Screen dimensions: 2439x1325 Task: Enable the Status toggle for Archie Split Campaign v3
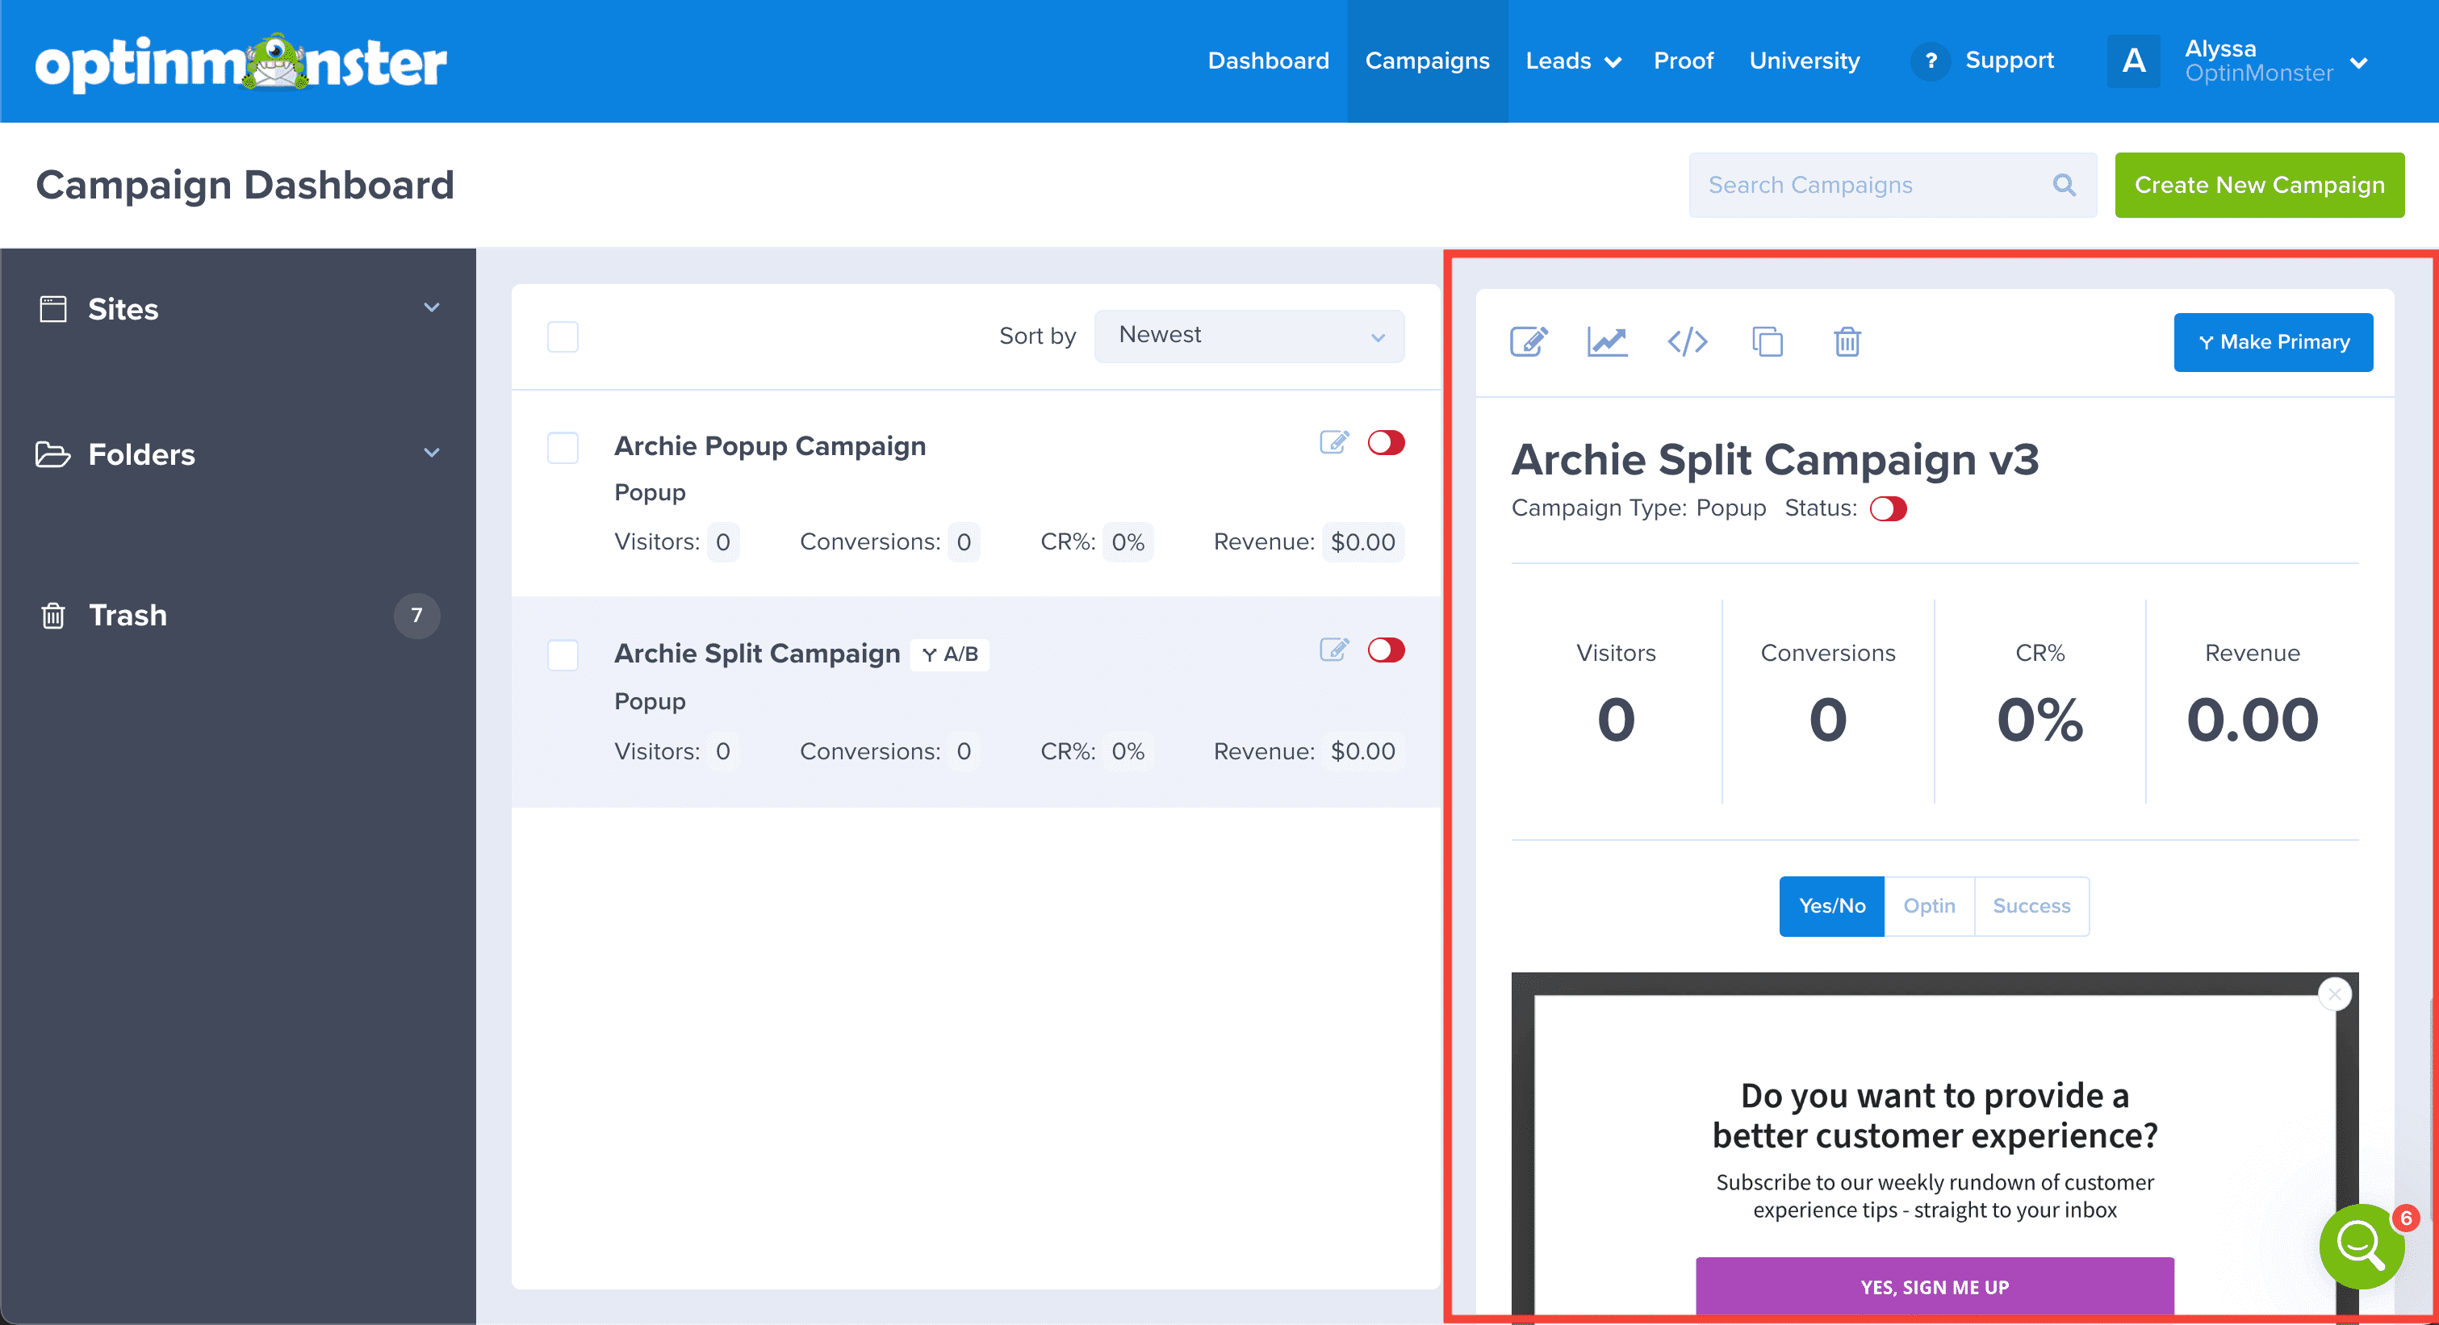point(1888,508)
